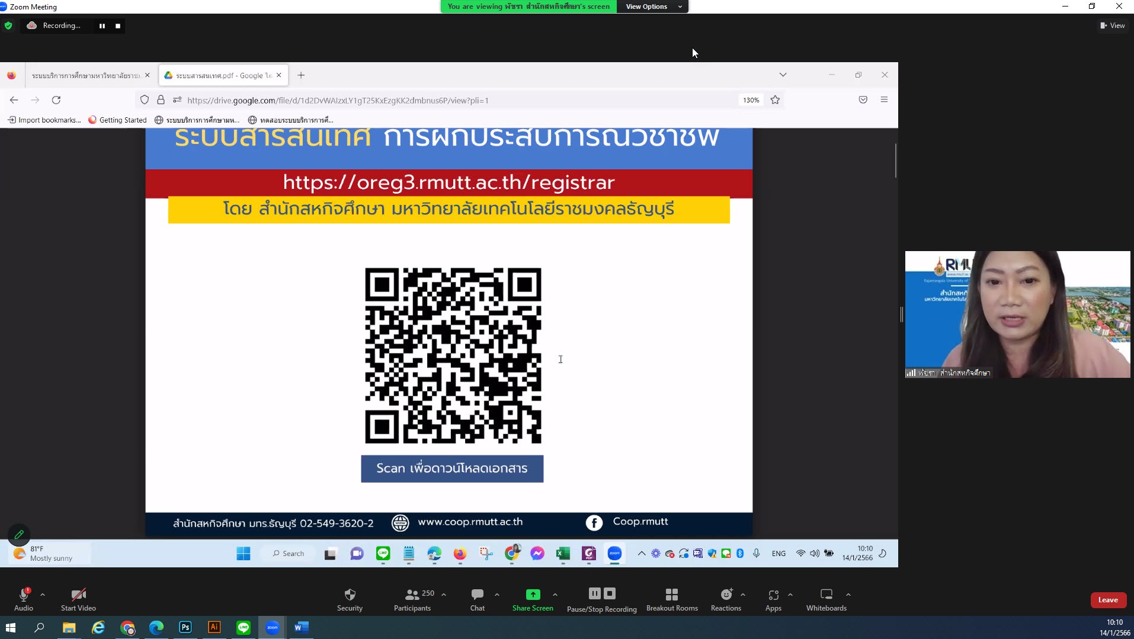The width and height of the screenshot is (1134, 639).
Task: Open File Explorer from taskbar
Action: pos(69,628)
